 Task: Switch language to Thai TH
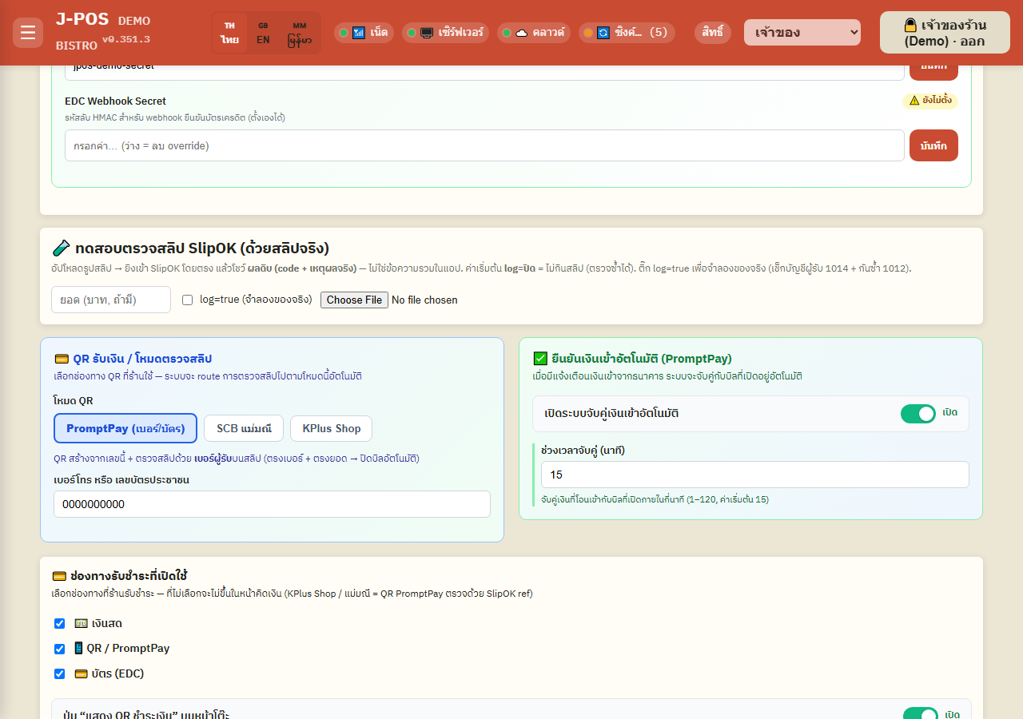pyautogui.click(x=230, y=33)
